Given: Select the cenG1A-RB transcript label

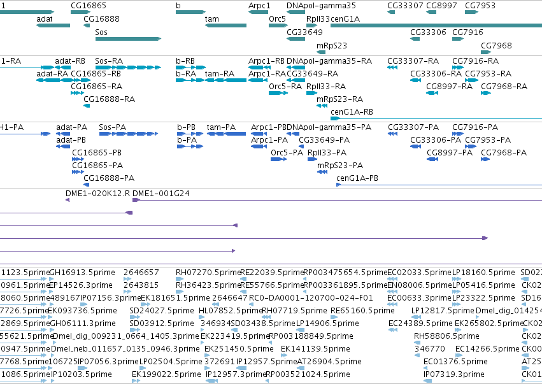Looking at the screenshot, I should coord(352,112).
